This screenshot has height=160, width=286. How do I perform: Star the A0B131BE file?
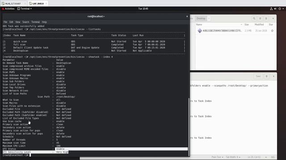272,31
